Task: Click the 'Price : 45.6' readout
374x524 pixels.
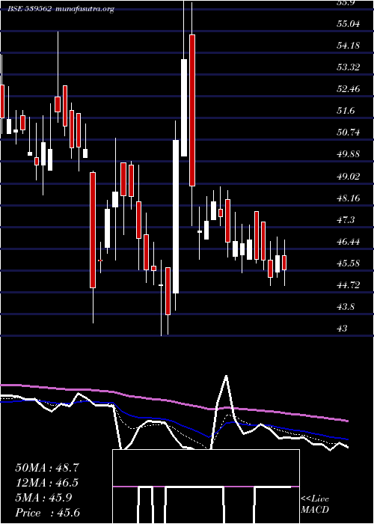Action: [x=48, y=513]
